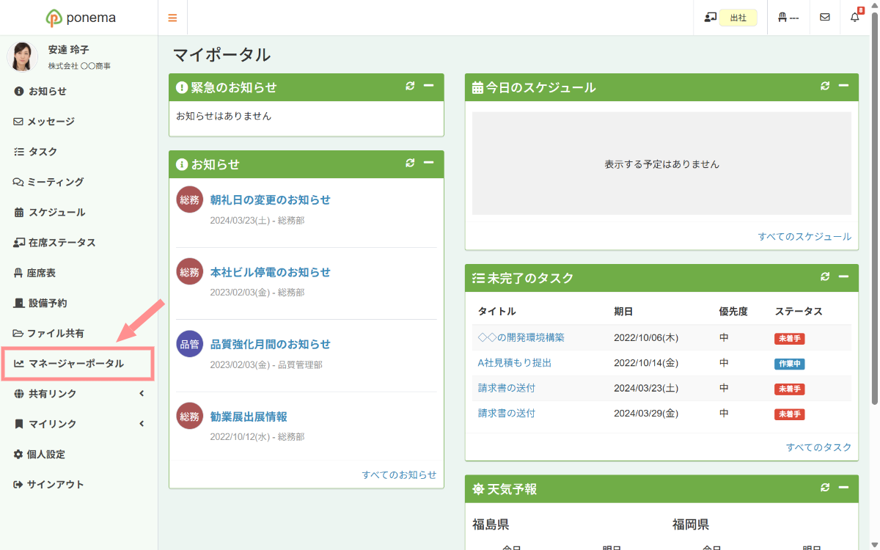Refresh the 緊急のお知らせ panel

[x=410, y=87]
